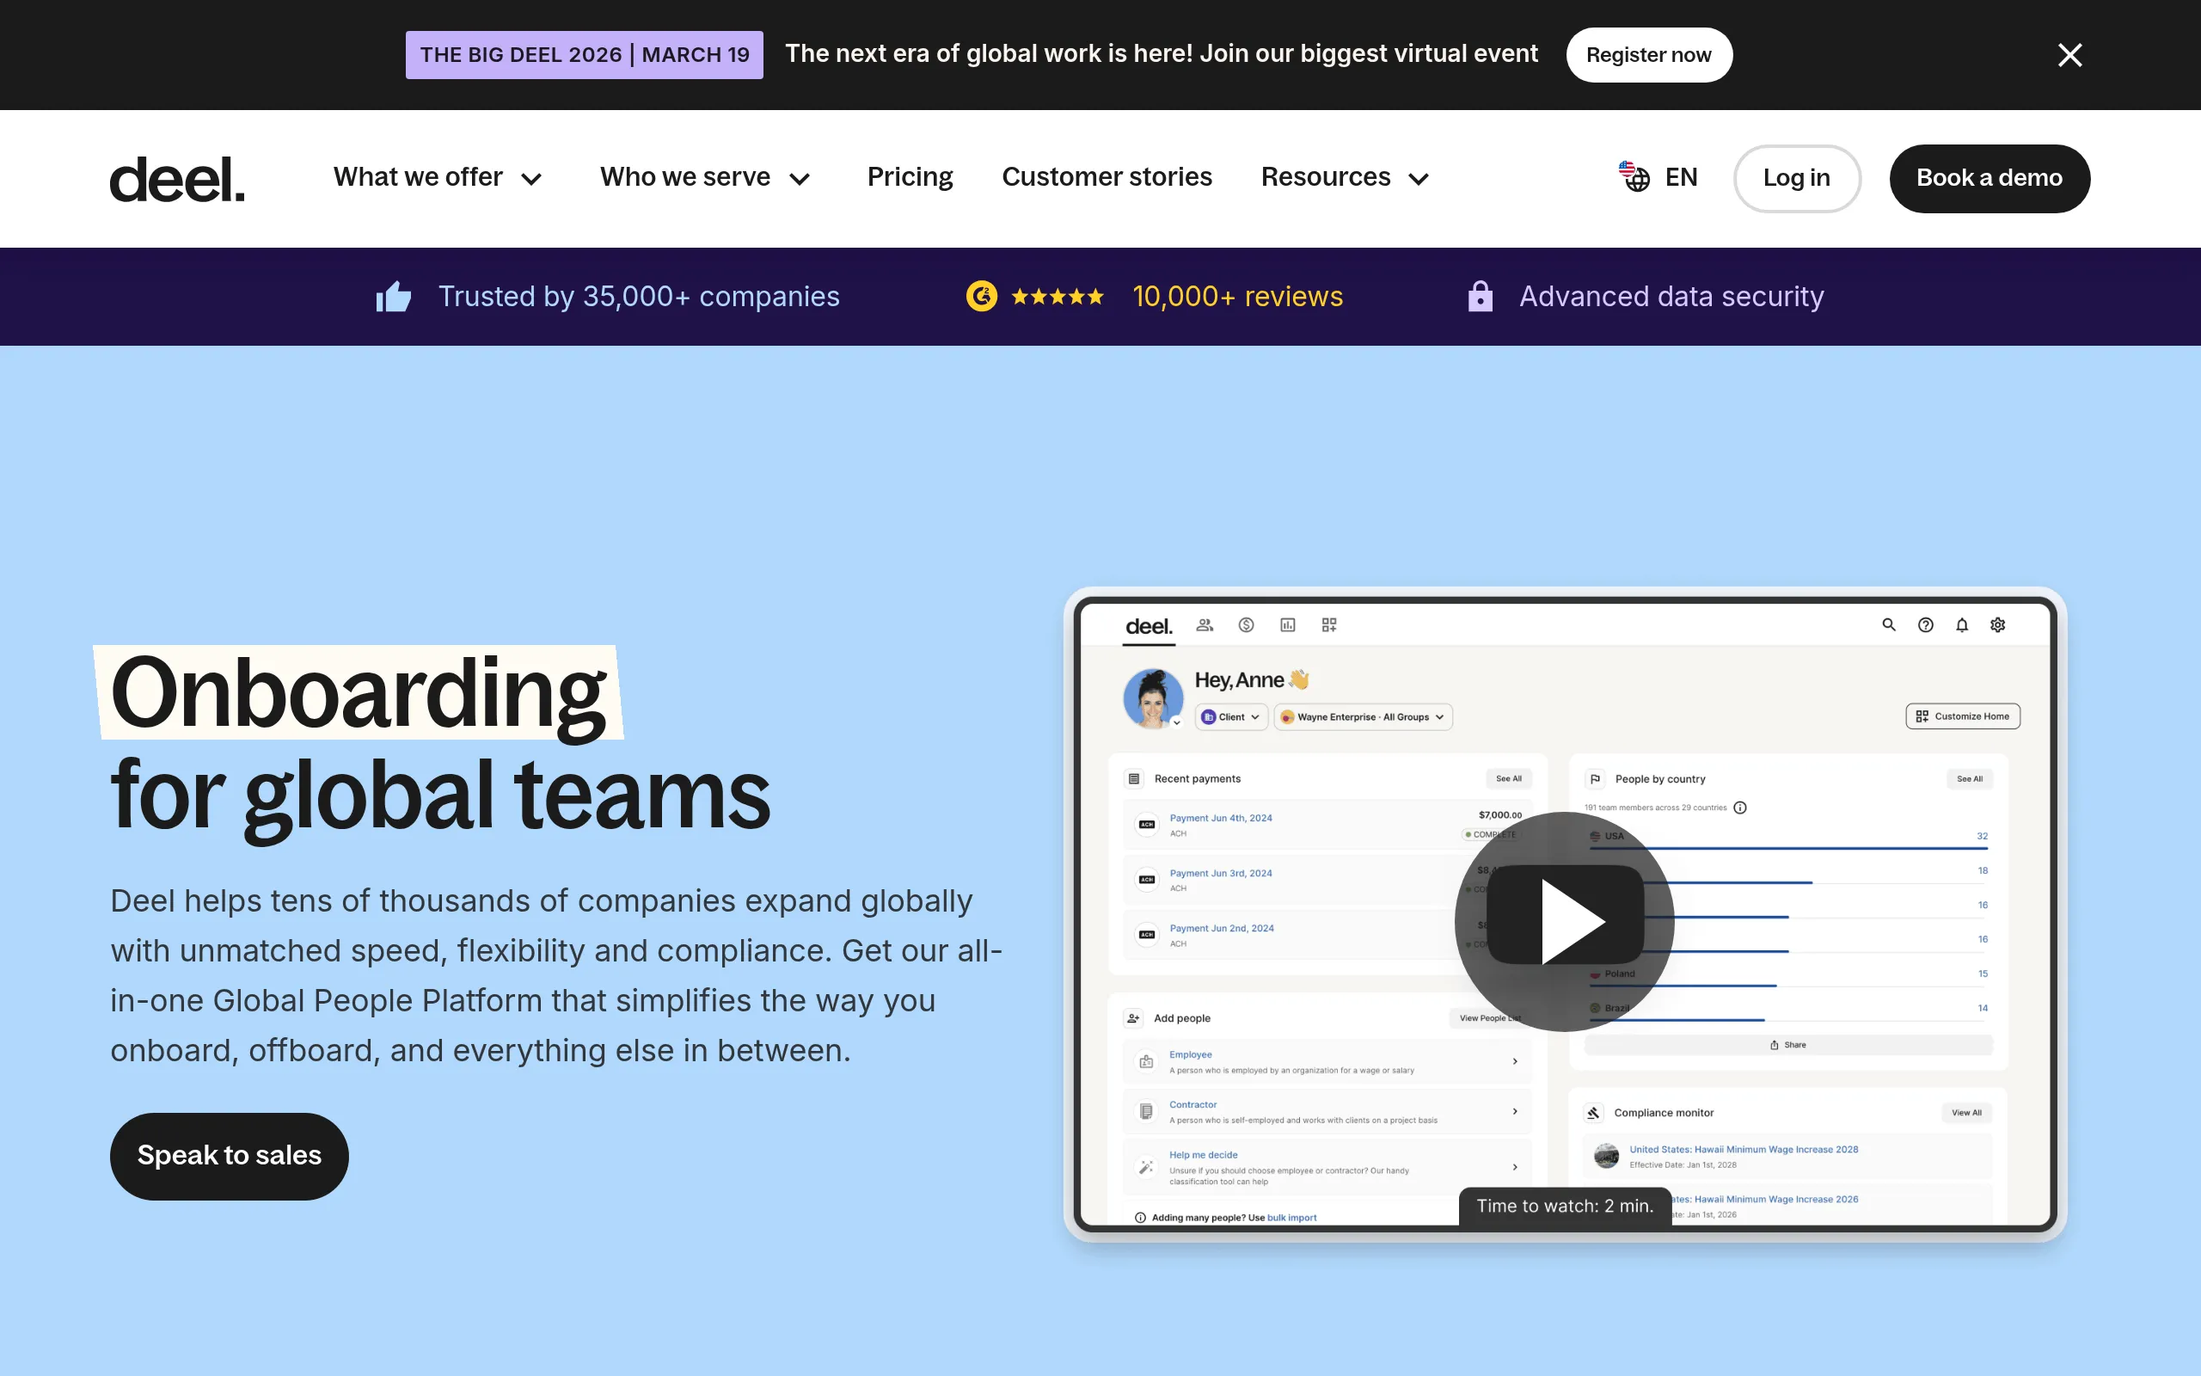Click the info icon near team members
This screenshot has height=1376, width=2201.
point(1740,808)
